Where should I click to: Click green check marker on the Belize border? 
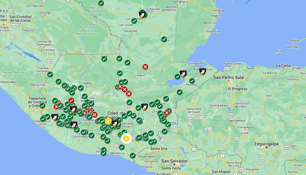164,39
